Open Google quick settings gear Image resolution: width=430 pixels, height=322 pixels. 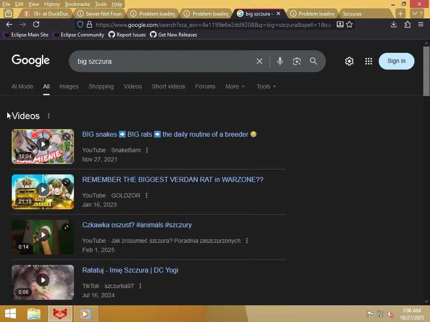[349, 61]
